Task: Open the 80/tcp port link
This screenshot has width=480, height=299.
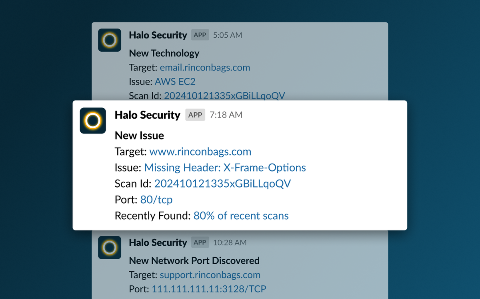Action: tap(156, 200)
